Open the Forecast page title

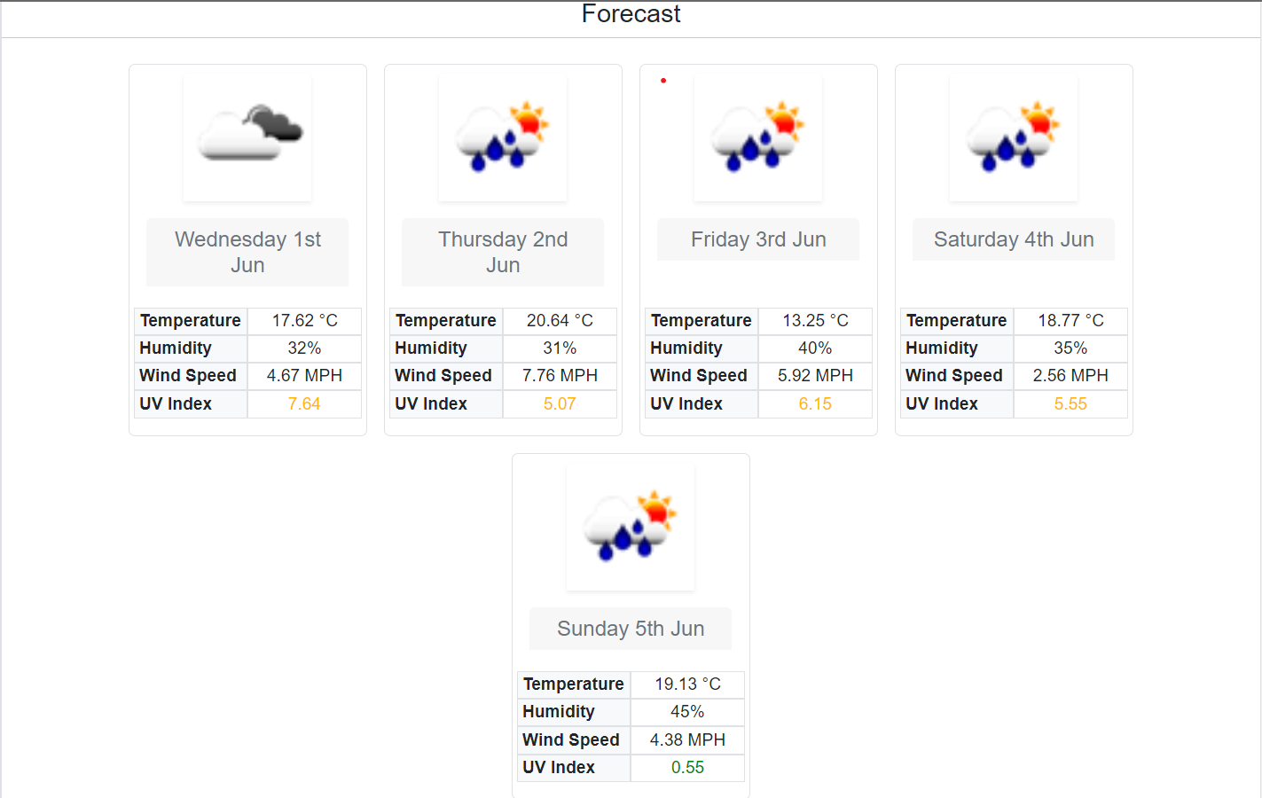point(631,14)
